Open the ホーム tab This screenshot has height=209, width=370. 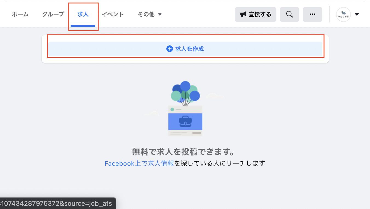coord(20,14)
